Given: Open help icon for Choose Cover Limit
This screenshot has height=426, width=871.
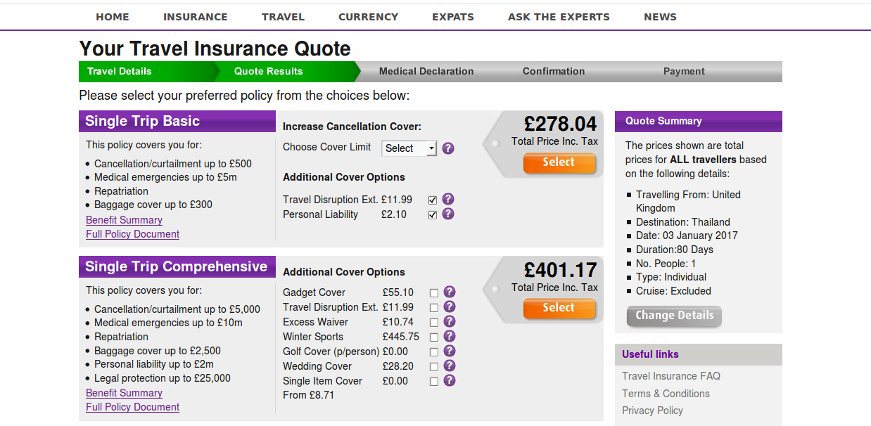Looking at the screenshot, I should tap(448, 148).
